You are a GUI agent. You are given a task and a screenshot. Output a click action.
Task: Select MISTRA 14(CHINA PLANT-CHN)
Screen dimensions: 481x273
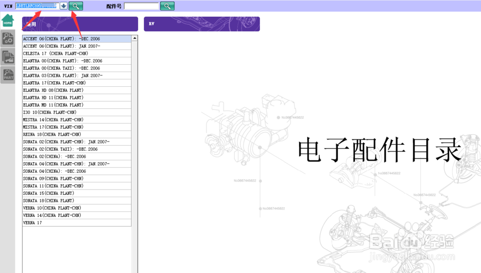(76, 119)
